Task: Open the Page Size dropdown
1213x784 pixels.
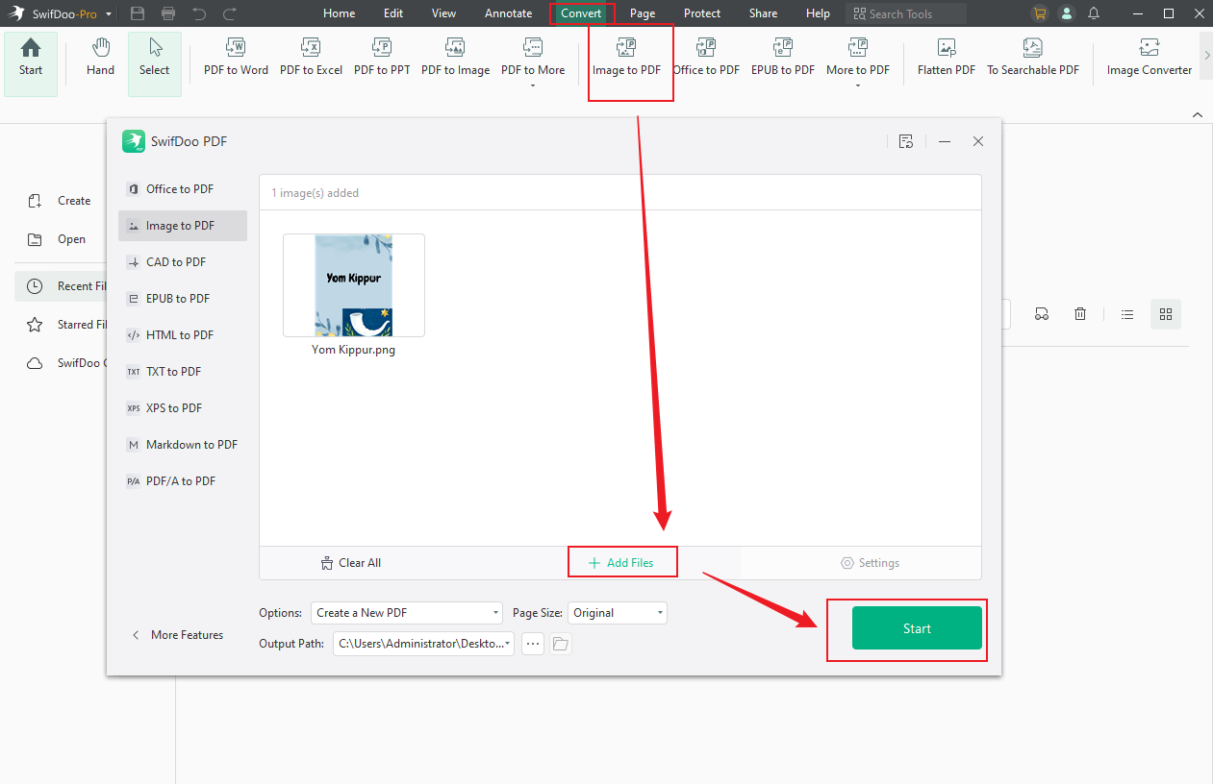Action: click(x=617, y=612)
